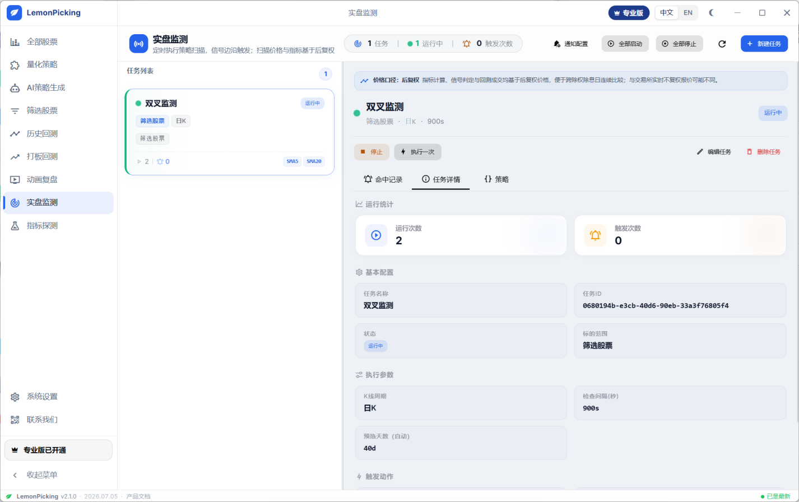
Task: Open the 量化策略 puzzle icon item
Action: 58,64
